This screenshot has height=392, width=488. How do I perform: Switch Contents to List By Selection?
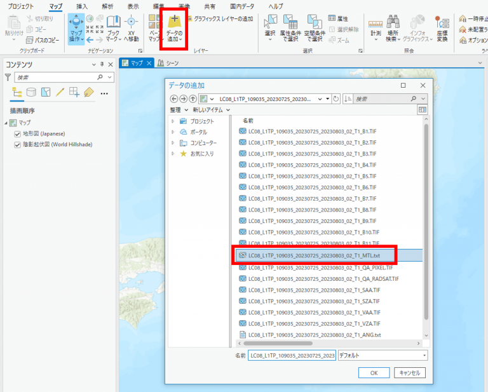(x=46, y=92)
